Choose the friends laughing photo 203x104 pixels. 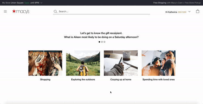click(159, 63)
